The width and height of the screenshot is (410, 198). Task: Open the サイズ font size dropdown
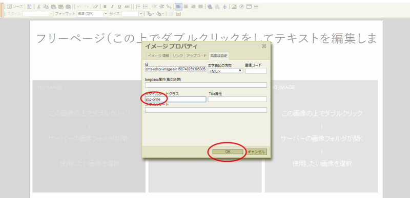[x=132, y=14]
